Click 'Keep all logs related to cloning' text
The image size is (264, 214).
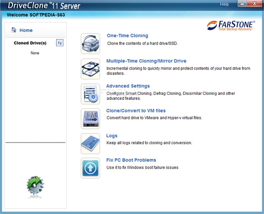point(149,143)
